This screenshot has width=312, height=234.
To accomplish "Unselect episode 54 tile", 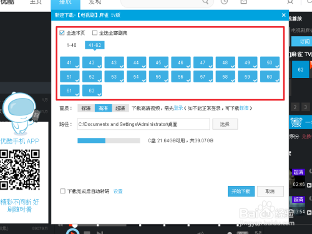I will pyautogui.click(x=137, y=77).
